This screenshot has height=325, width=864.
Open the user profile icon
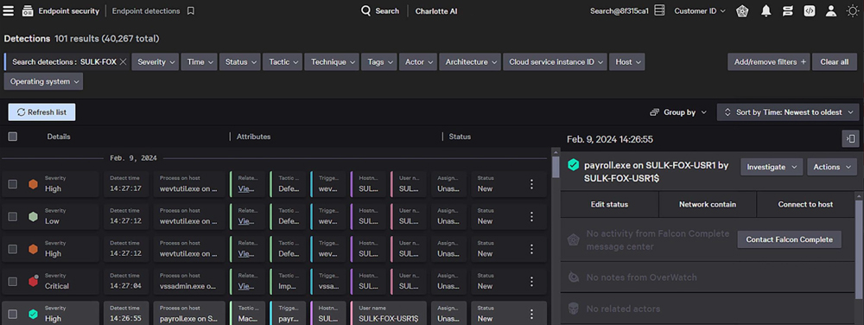click(x=831, y=11)
